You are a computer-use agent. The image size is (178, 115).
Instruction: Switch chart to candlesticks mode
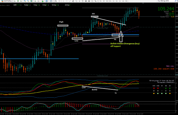coord(18,1)
